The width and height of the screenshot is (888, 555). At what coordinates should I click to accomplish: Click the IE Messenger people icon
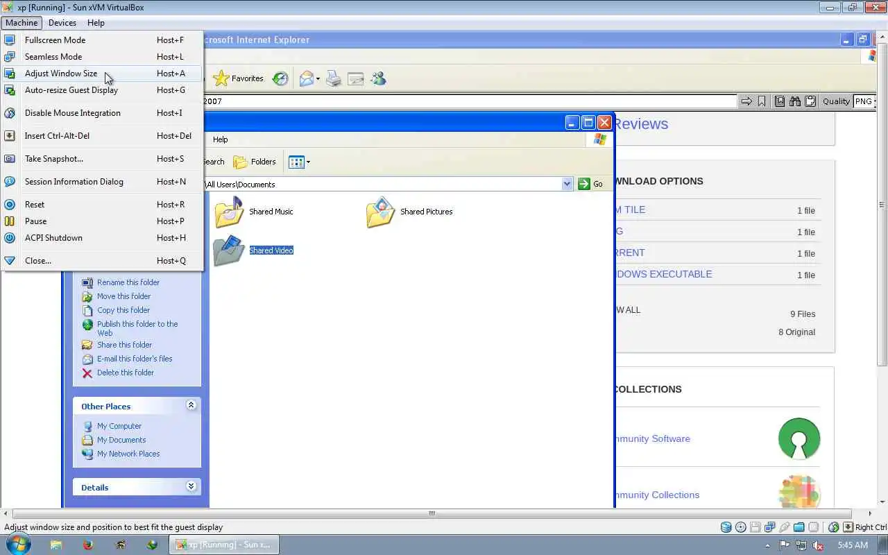click(x=378, y=78)
